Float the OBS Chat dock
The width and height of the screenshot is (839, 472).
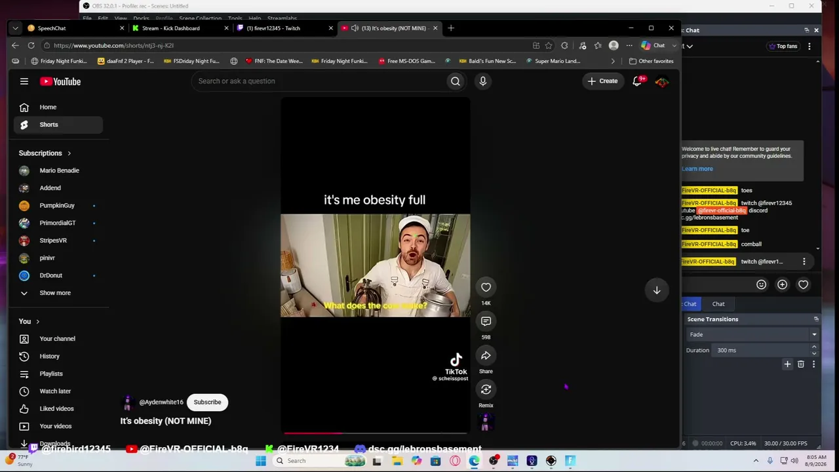pos(807,30)
